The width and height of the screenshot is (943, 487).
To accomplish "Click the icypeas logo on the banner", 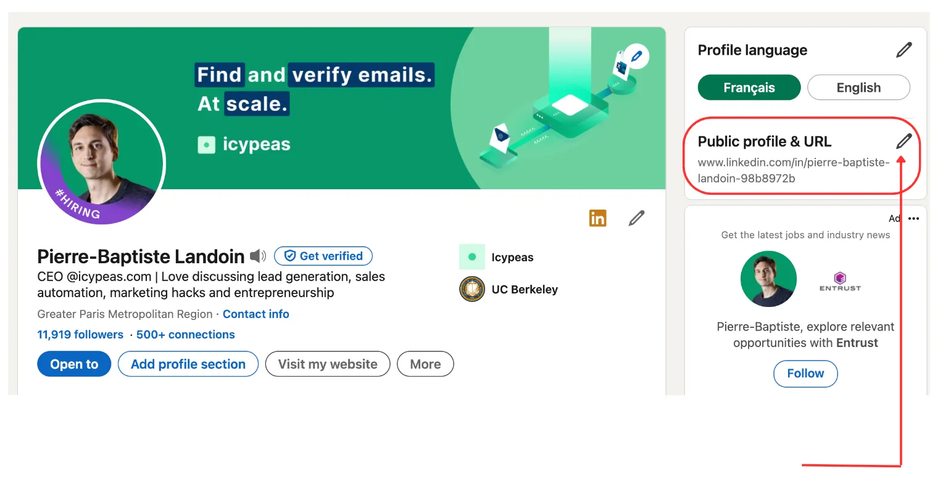I will click(244, 144).
